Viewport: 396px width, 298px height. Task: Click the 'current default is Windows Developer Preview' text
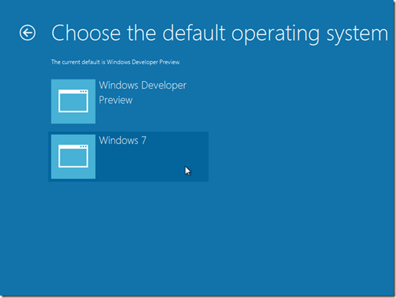(x=115, y=62)
